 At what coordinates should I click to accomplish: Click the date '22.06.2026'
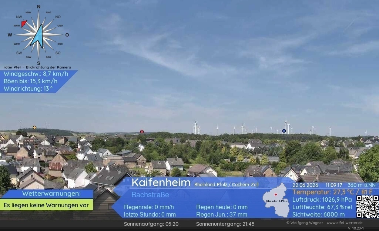coord(305,185)
